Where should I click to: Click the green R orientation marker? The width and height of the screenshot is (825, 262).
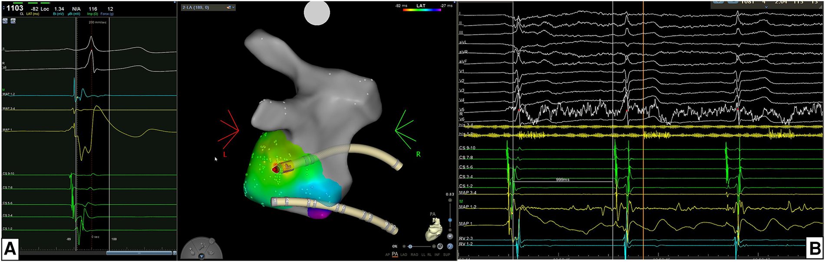point(419,154)
